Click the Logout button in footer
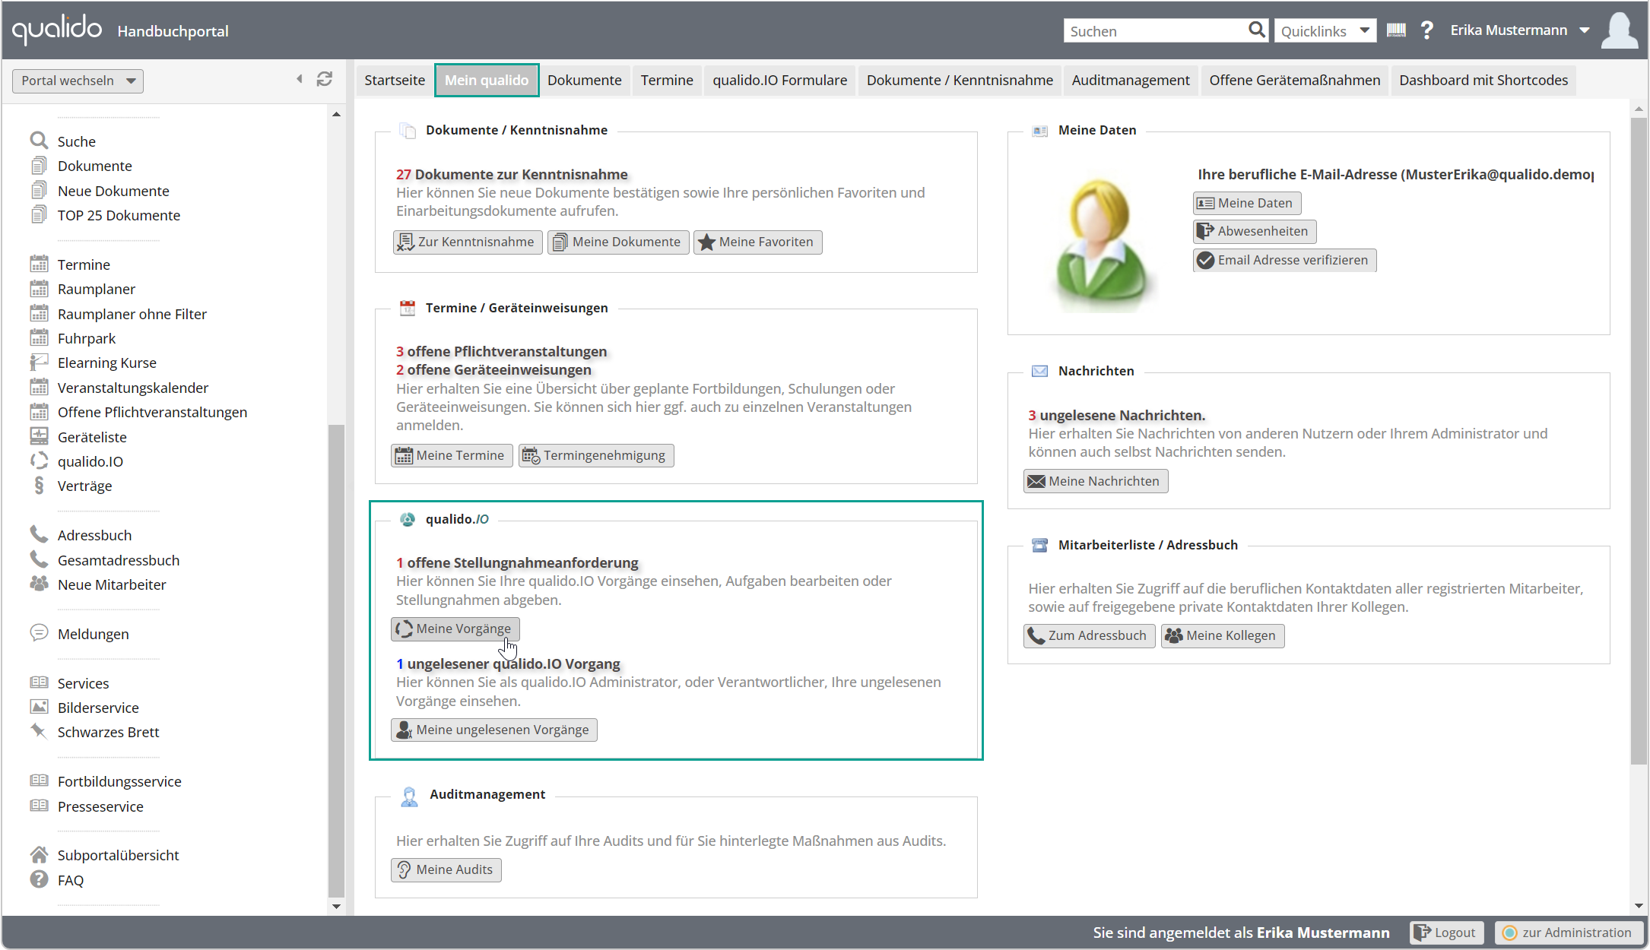This screenshot has width=1650, height=950. point(1446,933)
